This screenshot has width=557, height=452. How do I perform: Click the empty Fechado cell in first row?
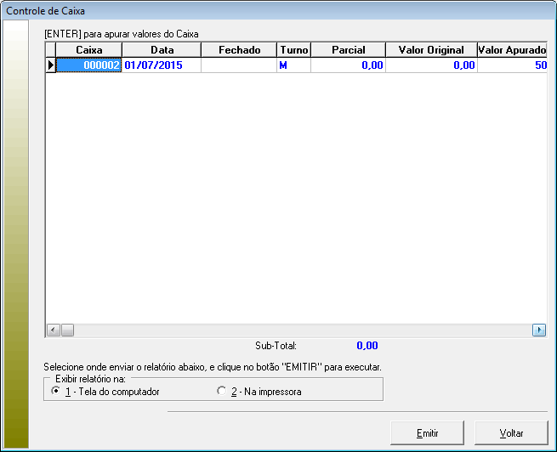click(x=239, y=65)
